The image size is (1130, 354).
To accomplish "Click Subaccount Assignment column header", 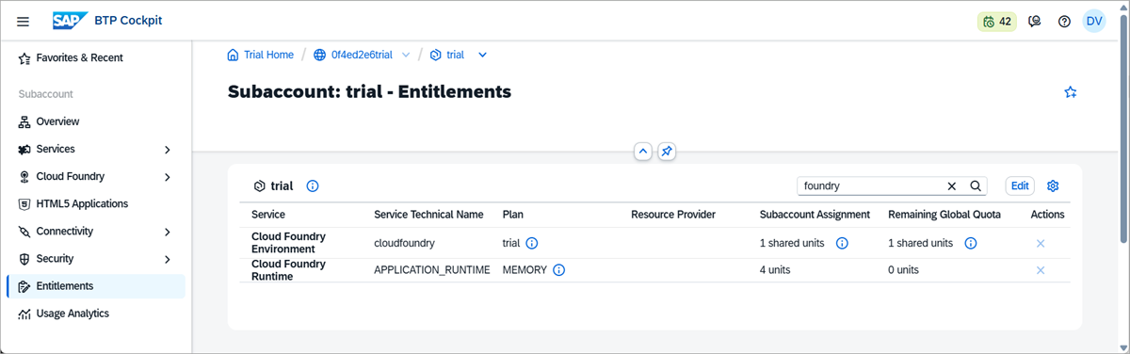I will point(815,215).
